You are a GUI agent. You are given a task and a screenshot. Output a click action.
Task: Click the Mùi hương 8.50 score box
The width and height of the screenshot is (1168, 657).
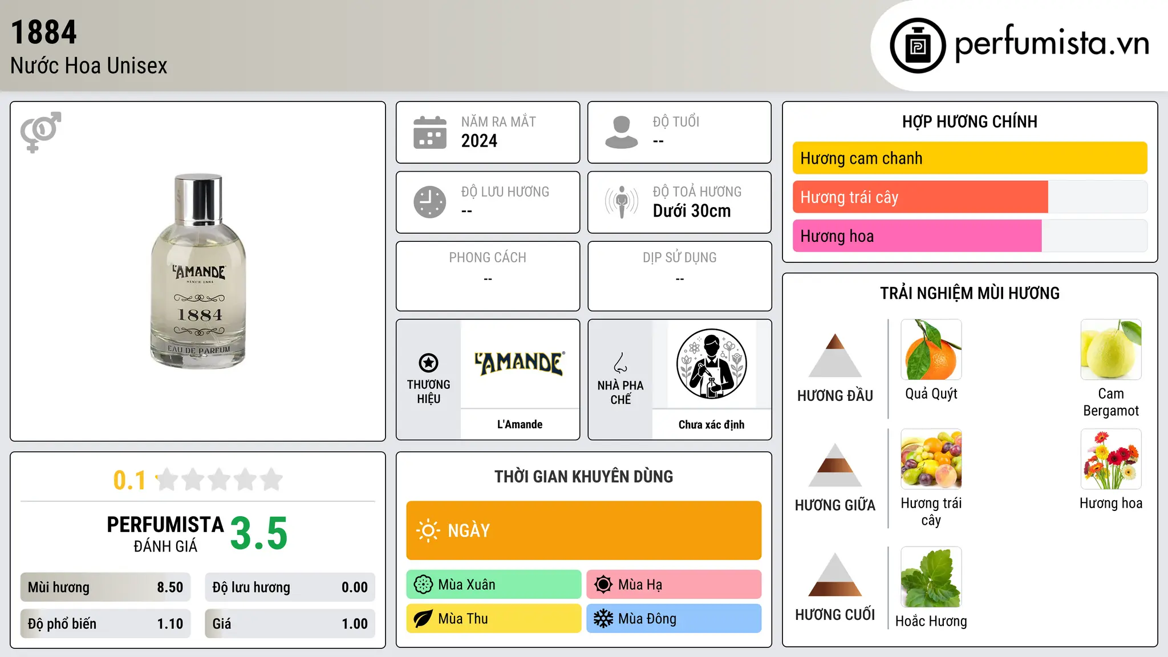105,587
